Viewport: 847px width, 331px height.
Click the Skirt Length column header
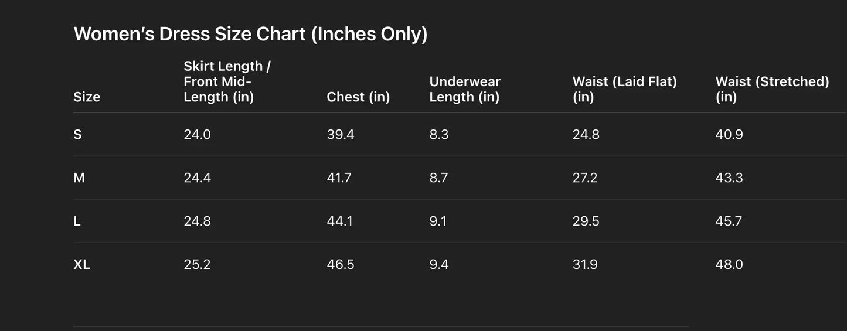coord(227,81)
